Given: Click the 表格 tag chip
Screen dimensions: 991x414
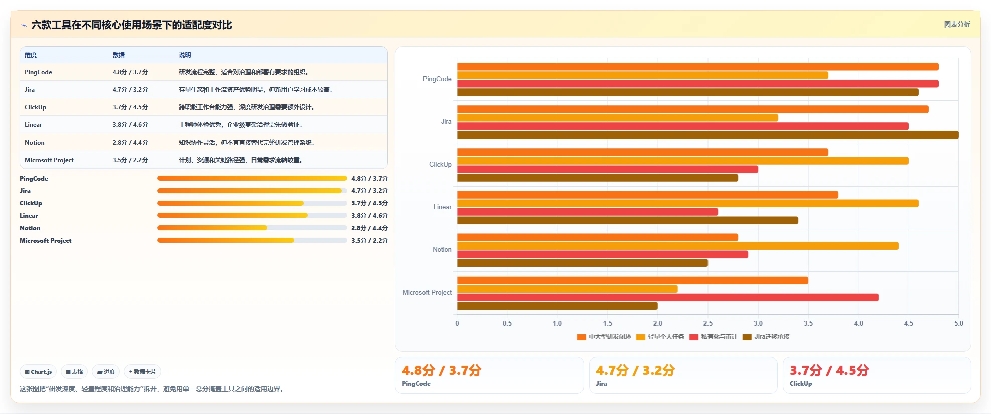Looking at the screenshot, I should 74,372.
